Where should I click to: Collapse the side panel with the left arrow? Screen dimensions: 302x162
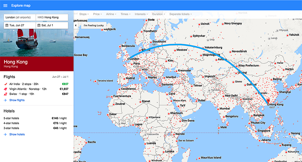click(76, 25)
